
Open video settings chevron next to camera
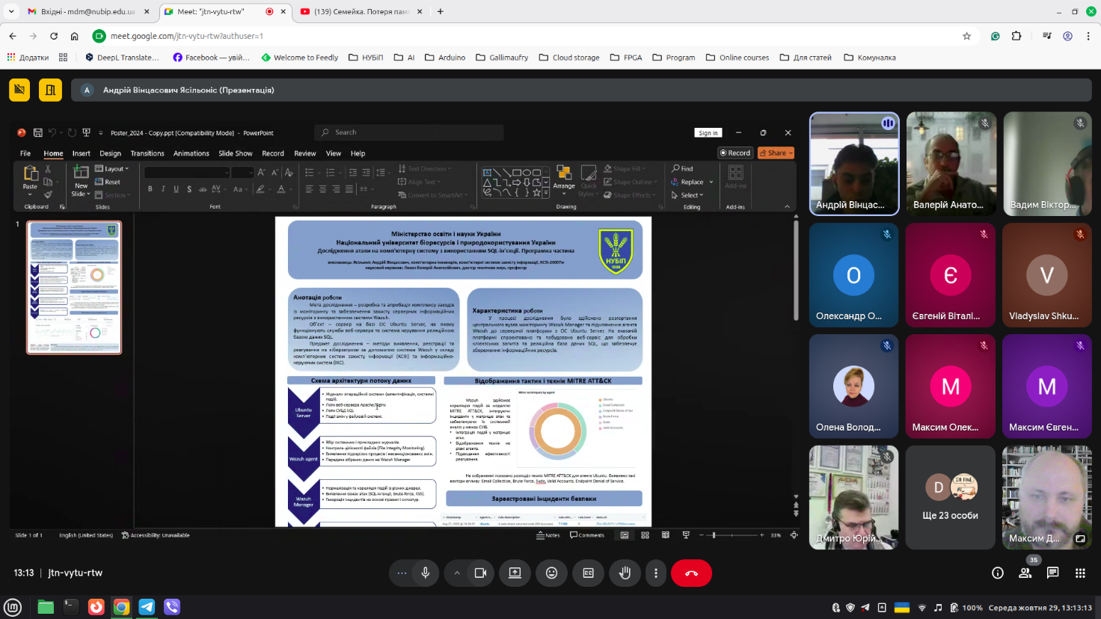[456, 573]
